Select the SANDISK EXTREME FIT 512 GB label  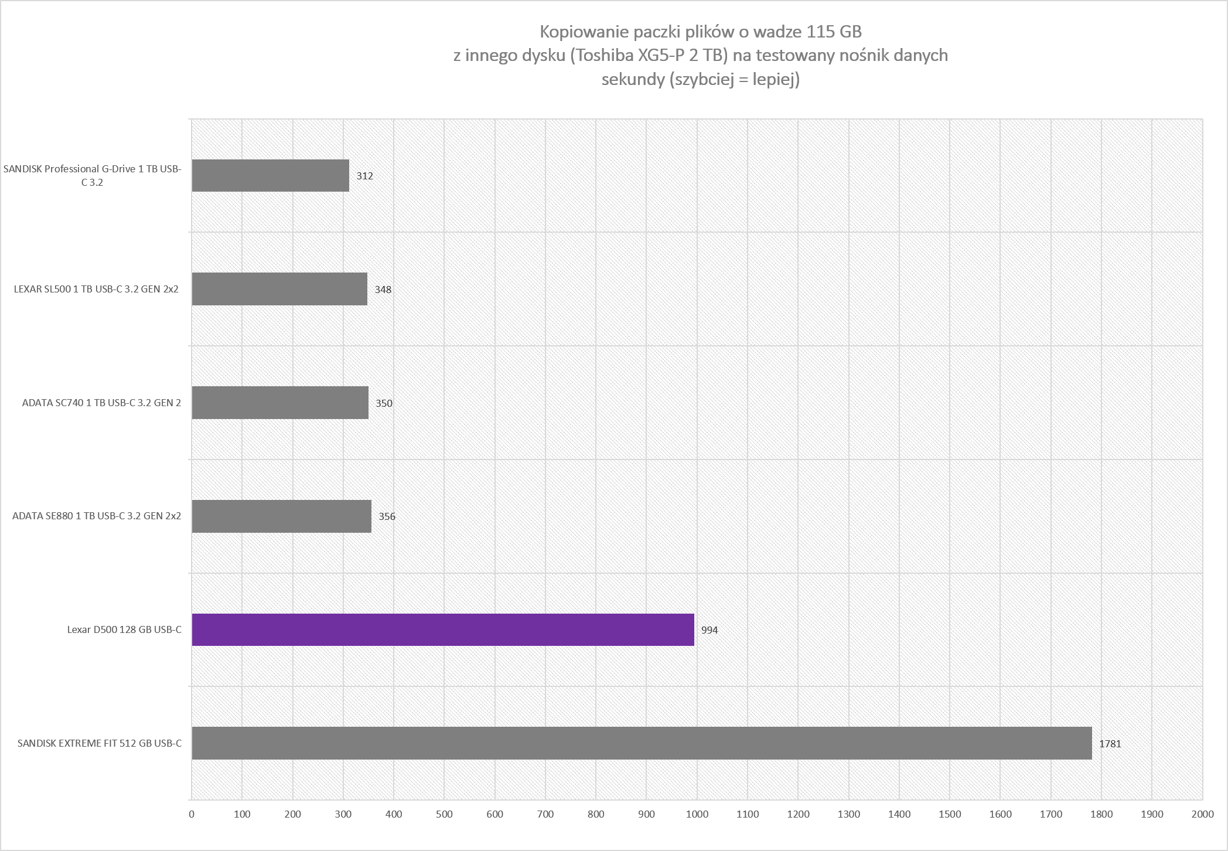pyautogui.click(x=100, y=743)
